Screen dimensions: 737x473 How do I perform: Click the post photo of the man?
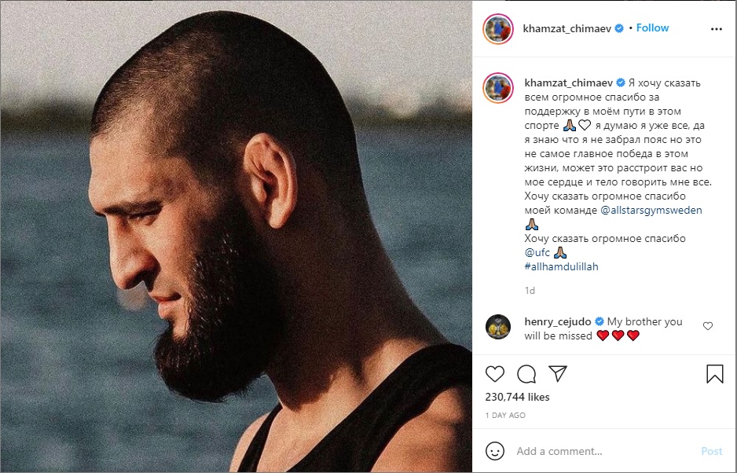point(236,236)
